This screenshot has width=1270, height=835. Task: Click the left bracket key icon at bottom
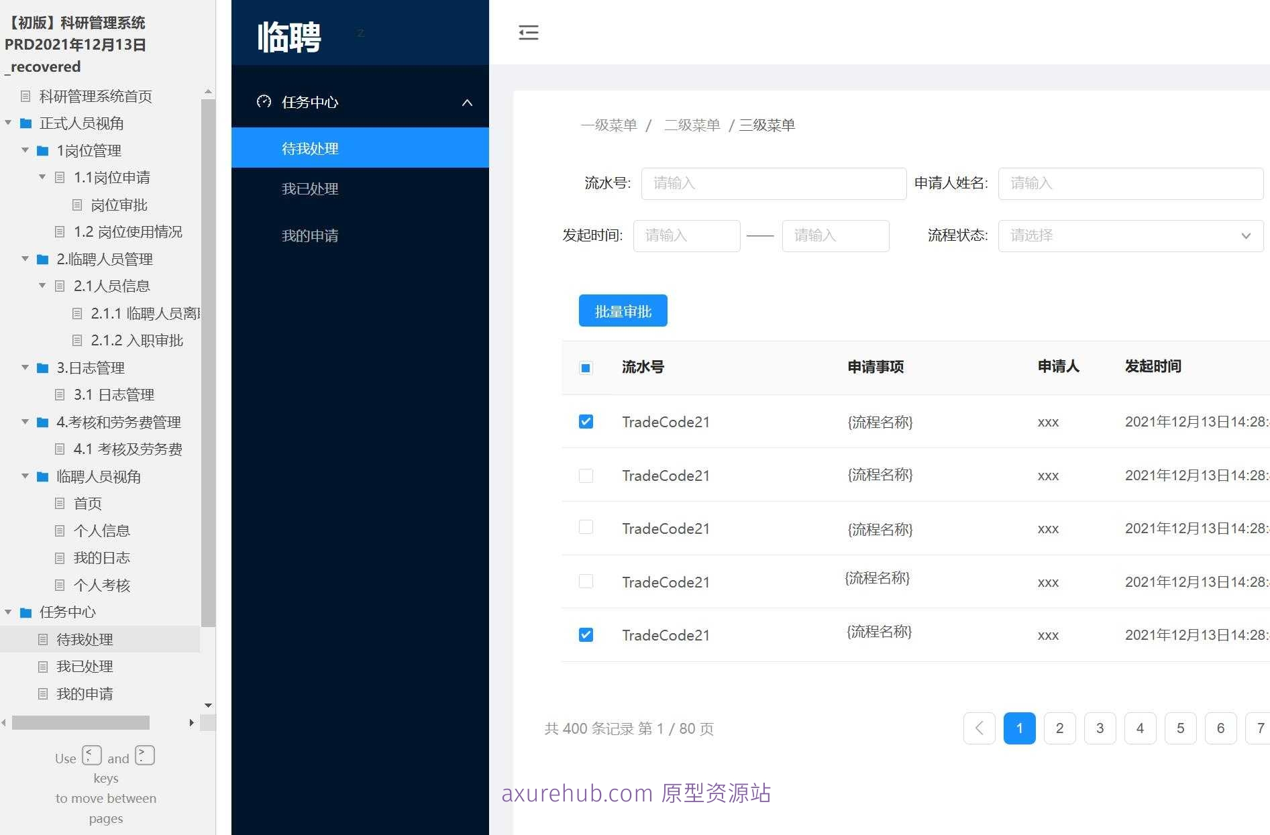[92, 755]
